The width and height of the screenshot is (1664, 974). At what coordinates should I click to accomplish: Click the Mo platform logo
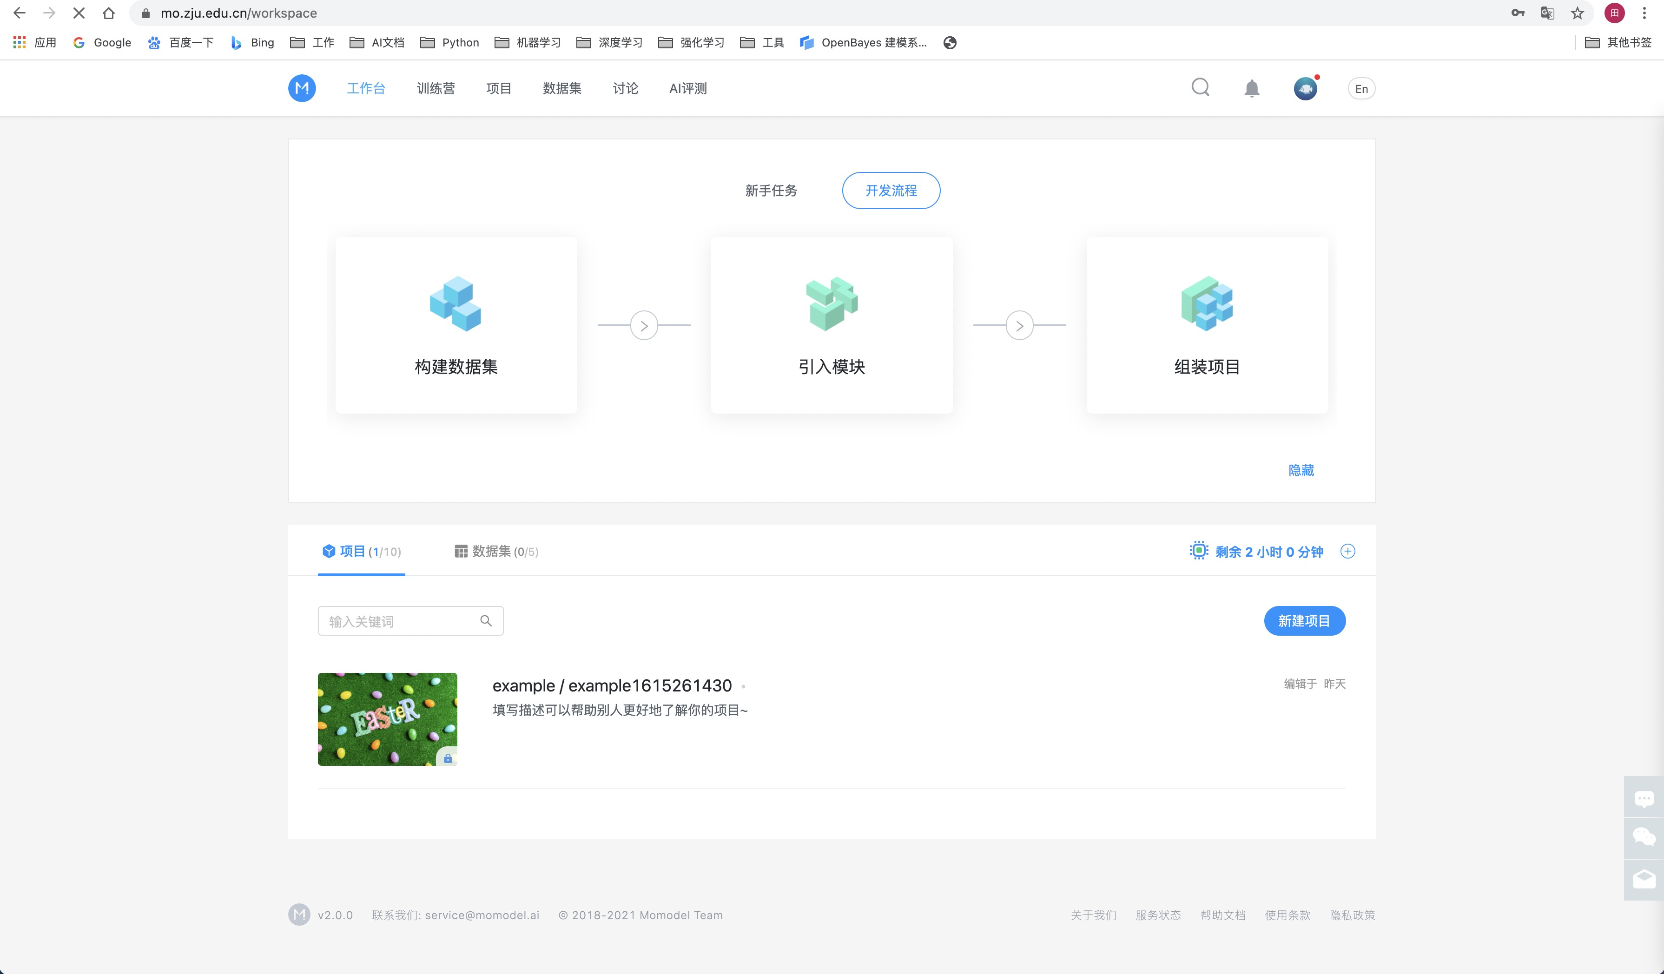(302, 88)
